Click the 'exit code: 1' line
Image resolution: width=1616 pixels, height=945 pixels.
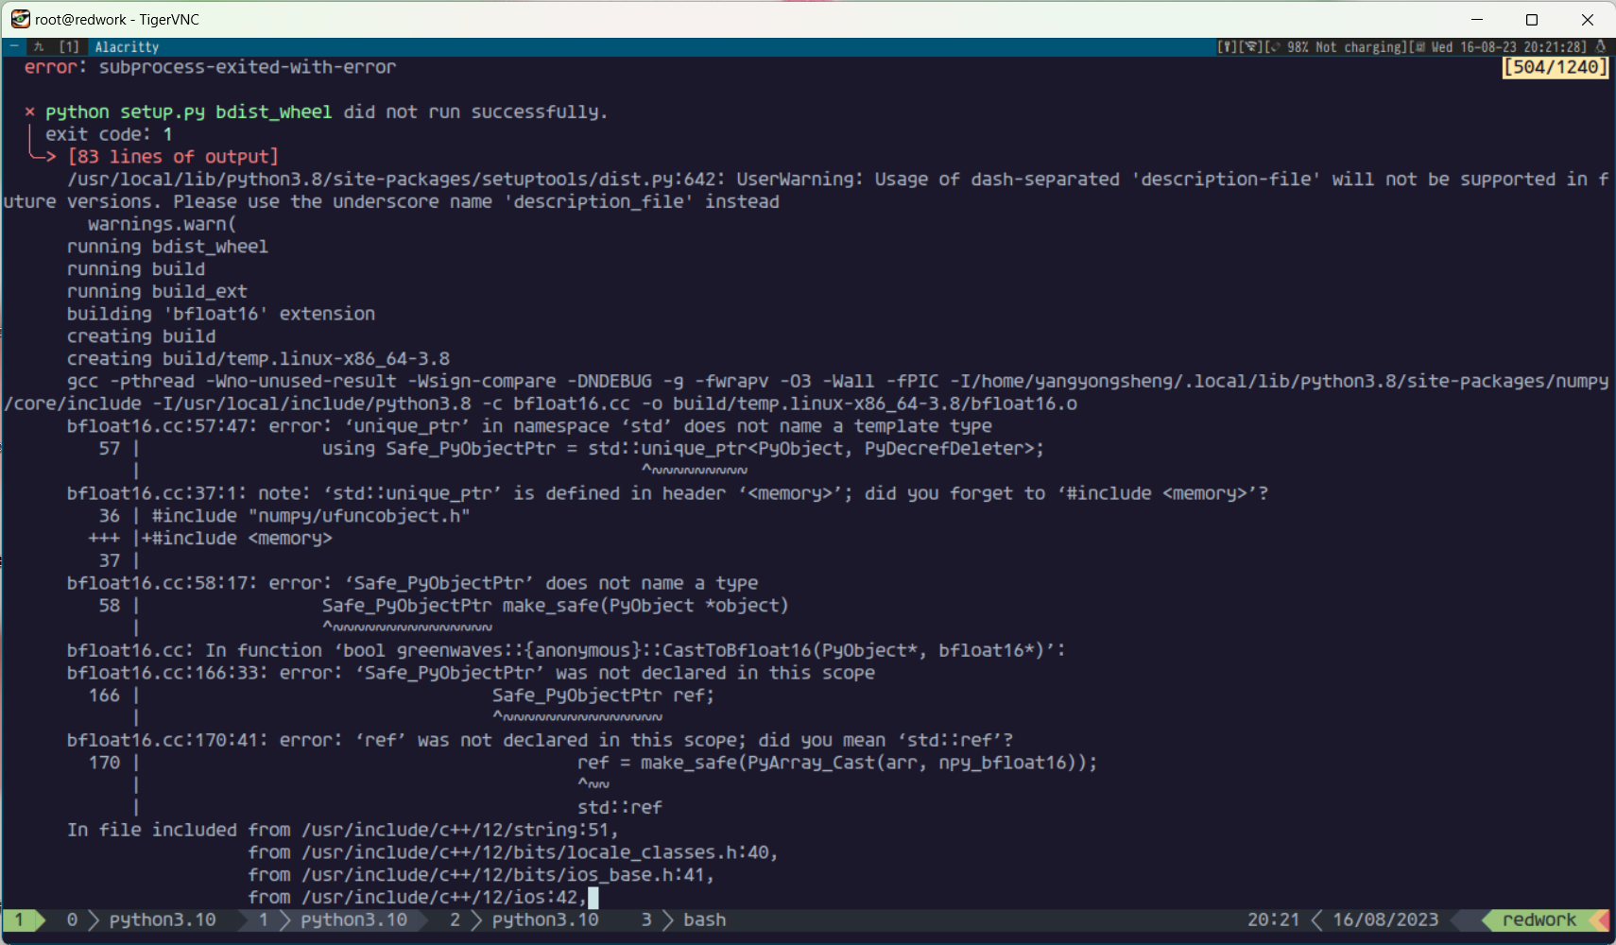point(109,134)
